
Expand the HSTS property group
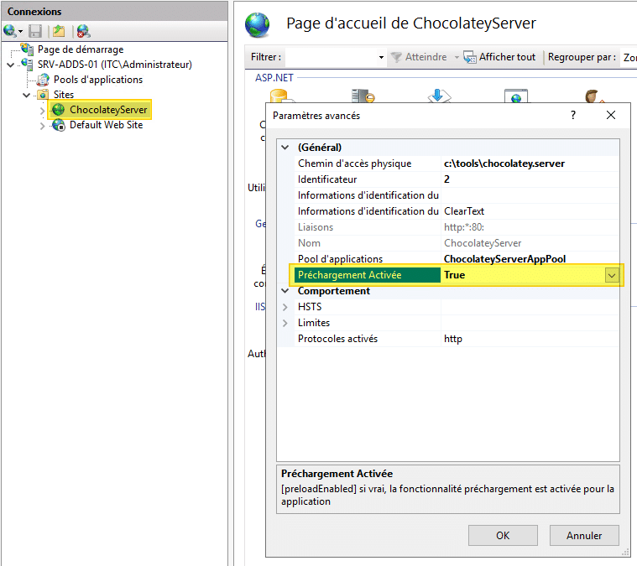pos(285,307)
